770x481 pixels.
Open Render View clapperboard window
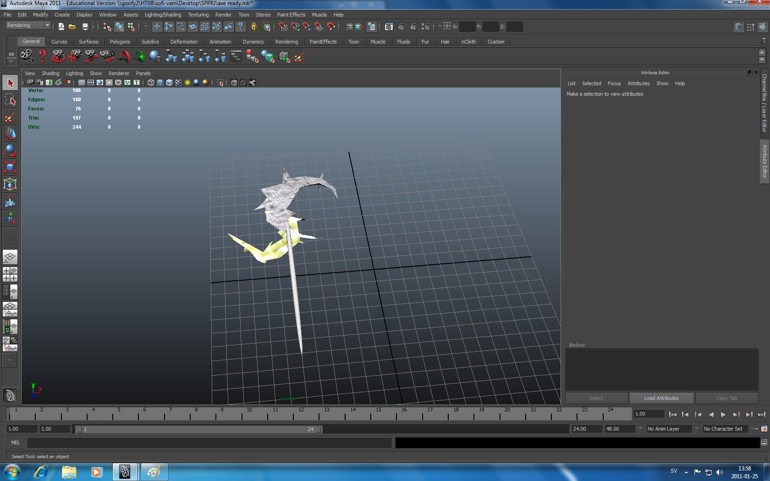(x=389, y=27)
